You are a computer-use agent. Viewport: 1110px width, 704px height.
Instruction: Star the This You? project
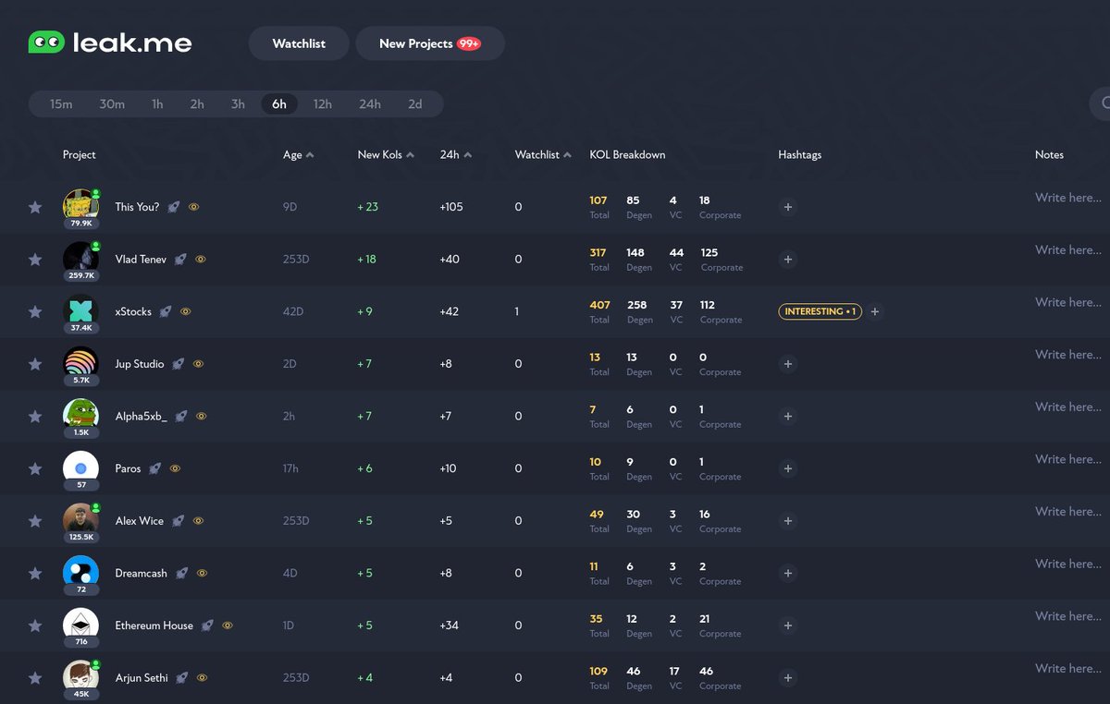35,207
